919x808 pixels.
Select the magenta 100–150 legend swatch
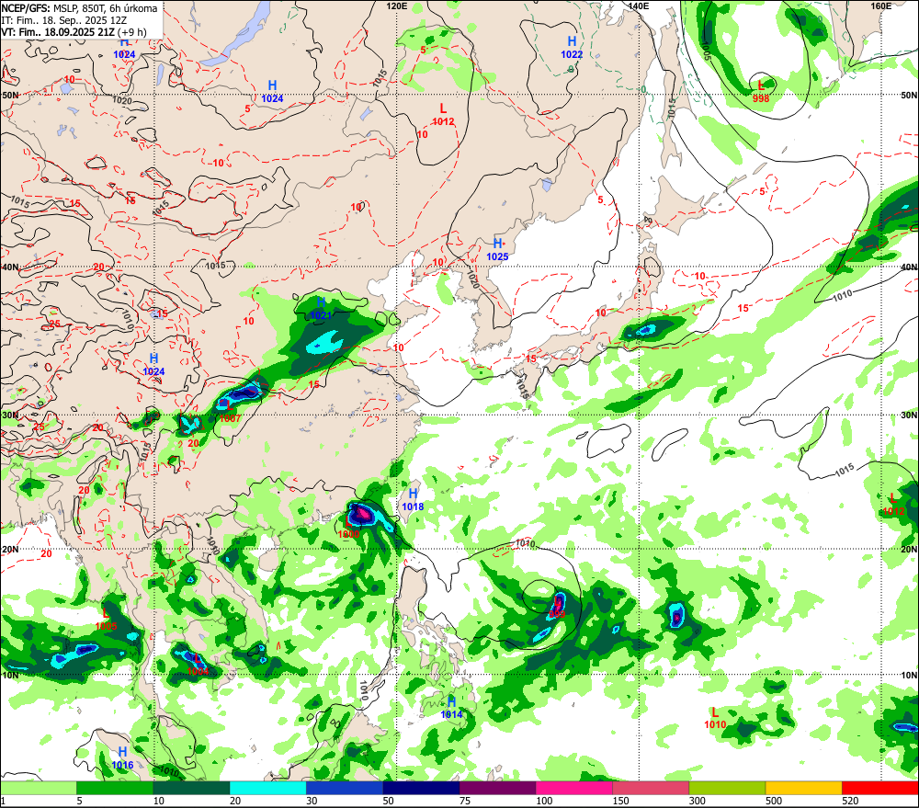tap(573, 788)
